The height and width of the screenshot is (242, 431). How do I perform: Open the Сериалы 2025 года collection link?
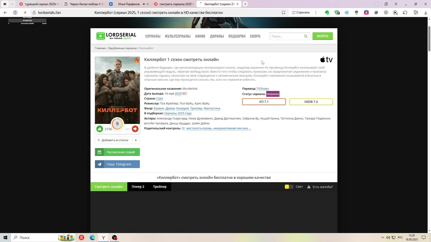tap(178, 113)
